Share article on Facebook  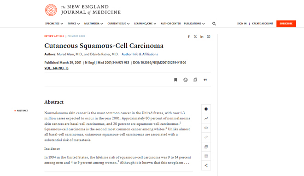coord(189,36)
